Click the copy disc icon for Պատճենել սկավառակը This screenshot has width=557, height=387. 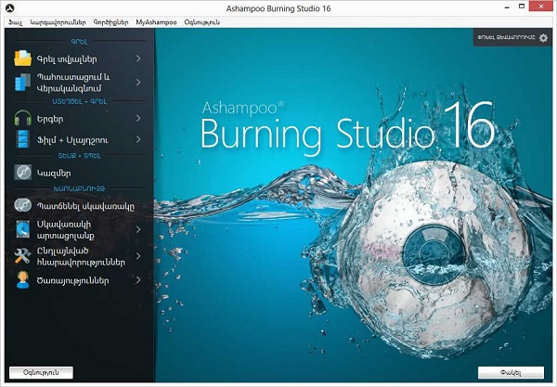click(22, 206)
